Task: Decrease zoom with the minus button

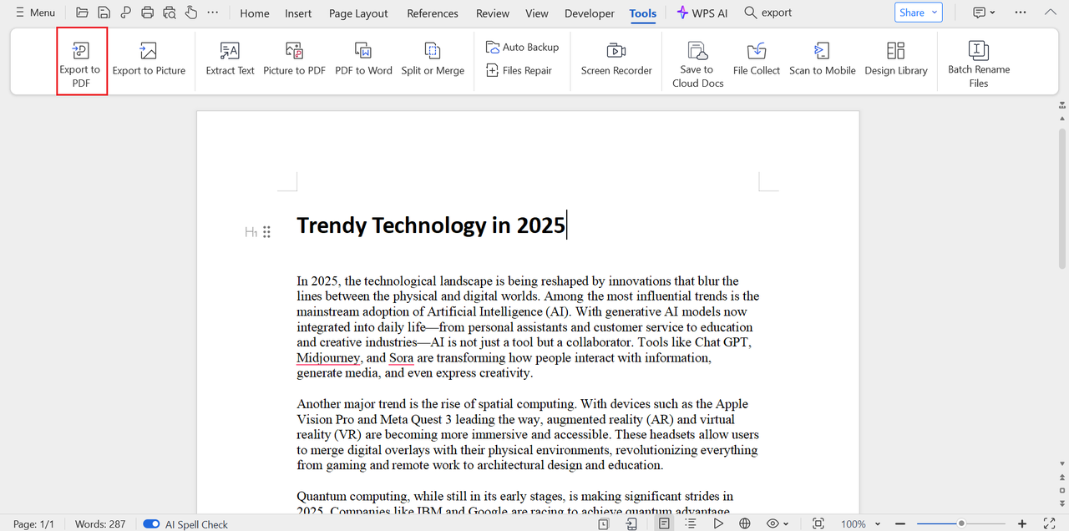Action: pos(900,523)
